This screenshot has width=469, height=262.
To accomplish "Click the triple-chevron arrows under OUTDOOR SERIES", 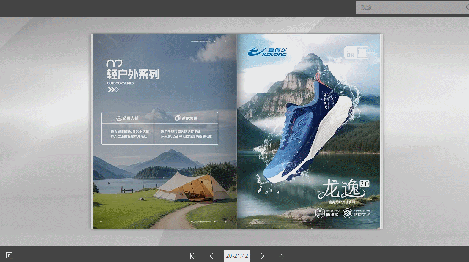I will 113,90.
